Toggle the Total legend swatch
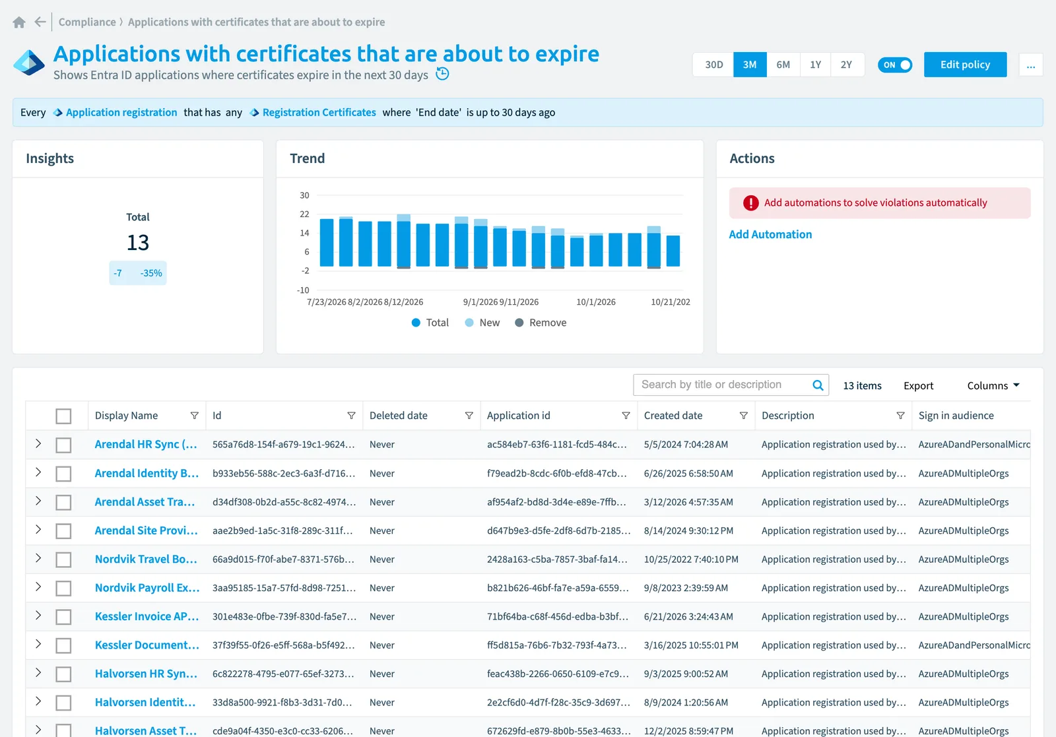The image size is (1056, 737). pos(416,323)
